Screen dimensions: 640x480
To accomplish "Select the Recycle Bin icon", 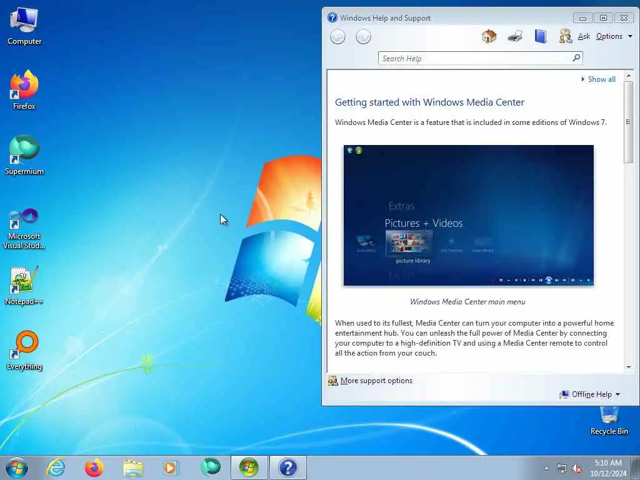I will tap(609, 421).
